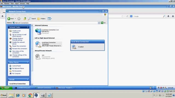Click the Create a new connection icon
Viewport: 175px width, 98px height.
point(10,31)
